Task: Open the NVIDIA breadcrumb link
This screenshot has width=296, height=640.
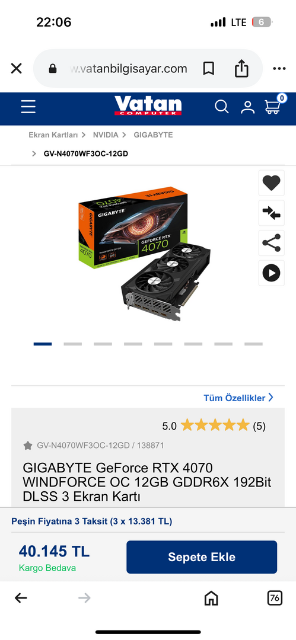Action: (x=106, y=135)
